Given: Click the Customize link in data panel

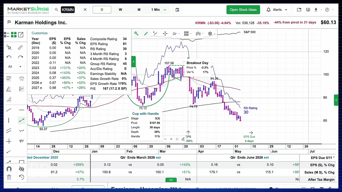Looking at the screenshot, I should click(x=40, y=33).
